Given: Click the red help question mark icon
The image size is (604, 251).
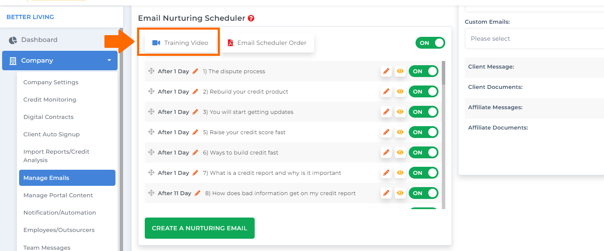Looking at the screenshot, I should [251, 18].
